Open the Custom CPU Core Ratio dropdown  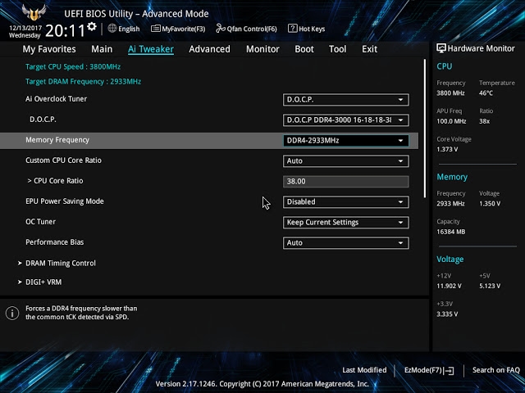[345, 161]
